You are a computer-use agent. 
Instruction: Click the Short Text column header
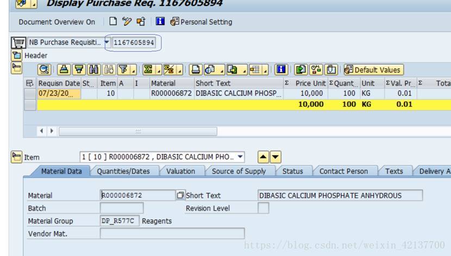pos(239,83)
